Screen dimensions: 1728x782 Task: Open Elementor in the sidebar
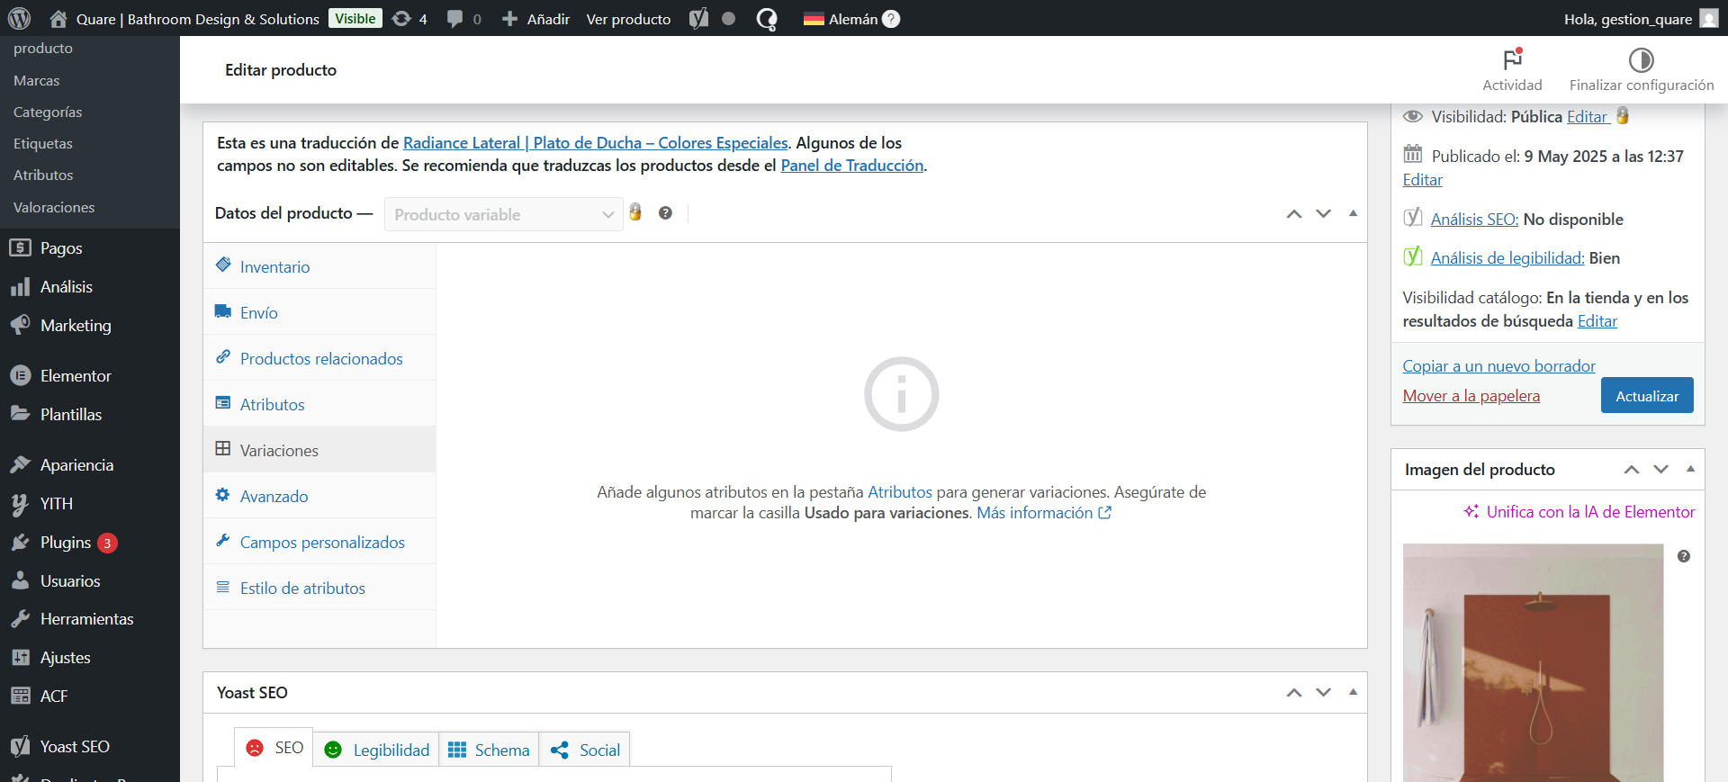(x=90, y=375)
